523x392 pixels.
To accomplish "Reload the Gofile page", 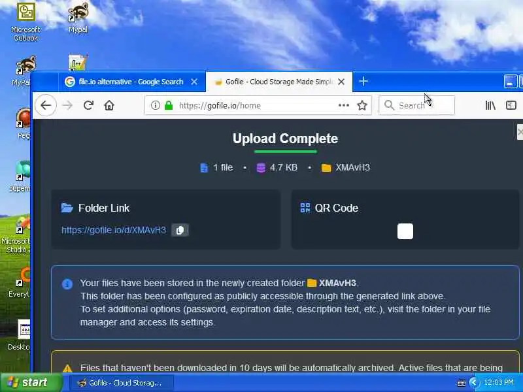I will pos(88,105).
